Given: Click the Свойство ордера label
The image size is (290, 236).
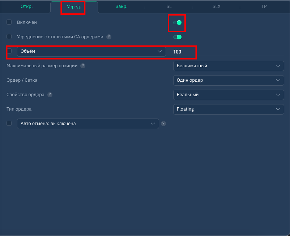Looking at the screenshot, I should 25,95.
